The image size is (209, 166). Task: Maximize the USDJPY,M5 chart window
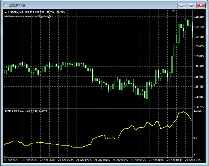[x=191, y=5]
